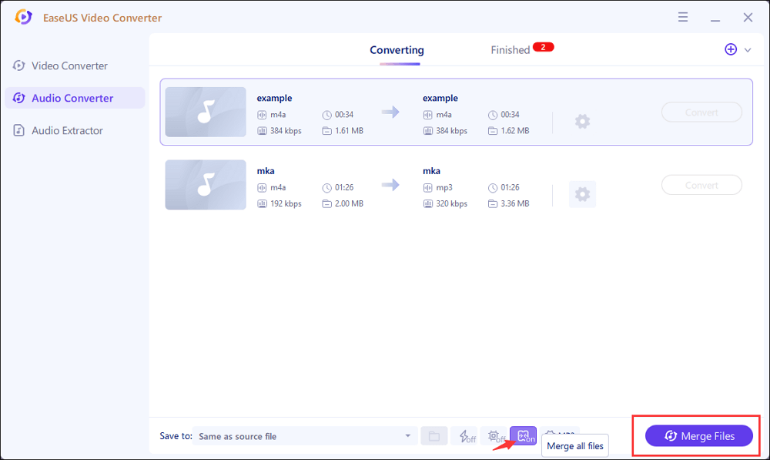
Task: Switch to the Converting tab
Action: coord(397,50)
